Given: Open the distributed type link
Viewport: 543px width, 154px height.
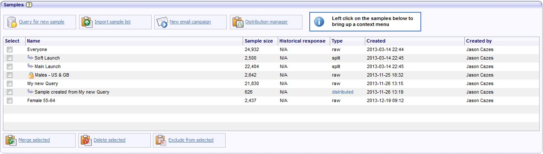Looking at the screenshot, I should click(x=343, y=92).
